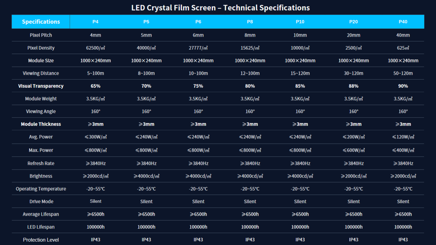Select the "62500/㎡" pixel density cell
The width and height of the screenshot is (436, 245).
point(96,48)
